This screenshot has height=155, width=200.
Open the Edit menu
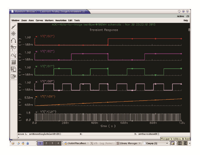[x=70, y=20]
